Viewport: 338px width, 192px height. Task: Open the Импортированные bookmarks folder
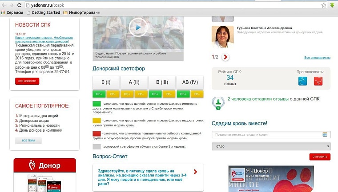[82, 12]
